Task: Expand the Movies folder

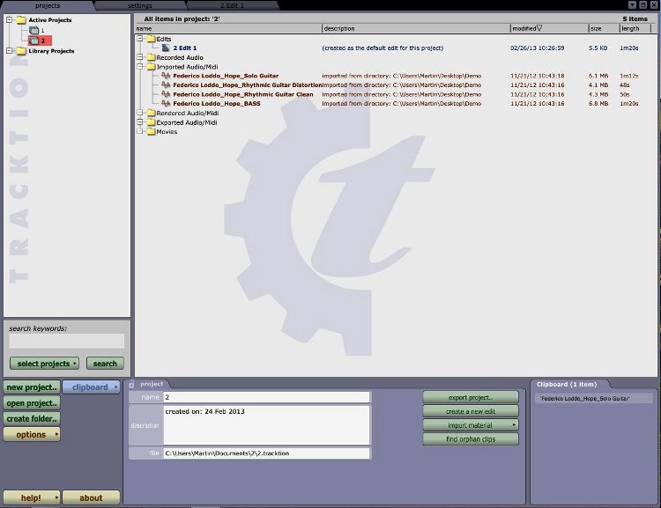Action: (140, 131)
